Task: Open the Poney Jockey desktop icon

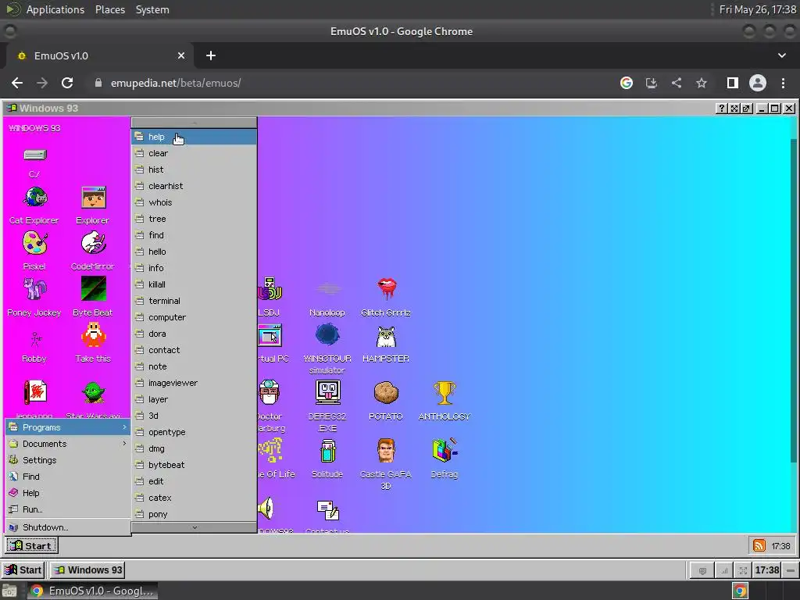Action: [x=34, y=289]
